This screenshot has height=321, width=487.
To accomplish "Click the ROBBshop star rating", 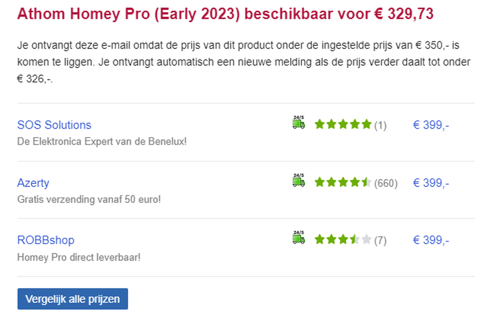I will coord(343,240).
